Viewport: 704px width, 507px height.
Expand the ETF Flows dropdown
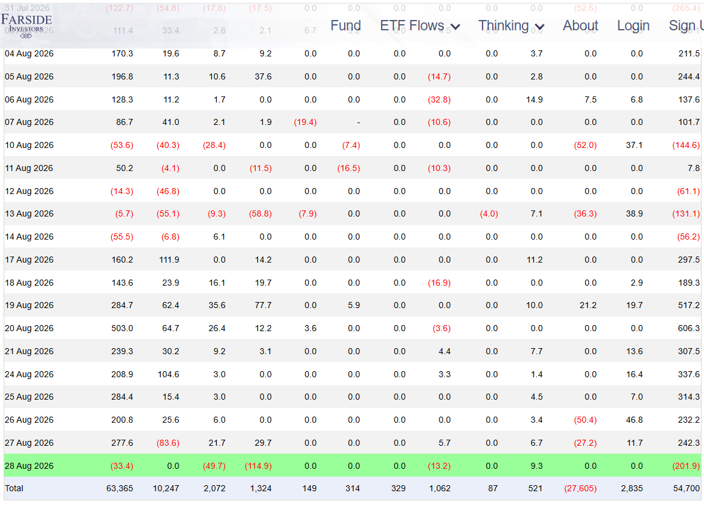tap(420, 25)
